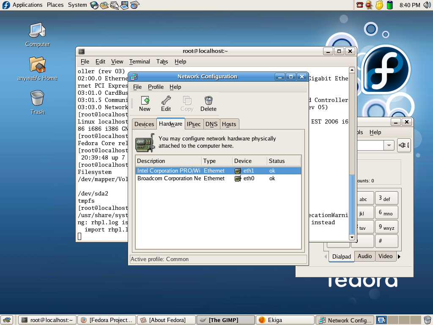The width and height of the screenshot is (433, 325).
Task: Open the terminal Tabs menu
Action: click(162, 62)
